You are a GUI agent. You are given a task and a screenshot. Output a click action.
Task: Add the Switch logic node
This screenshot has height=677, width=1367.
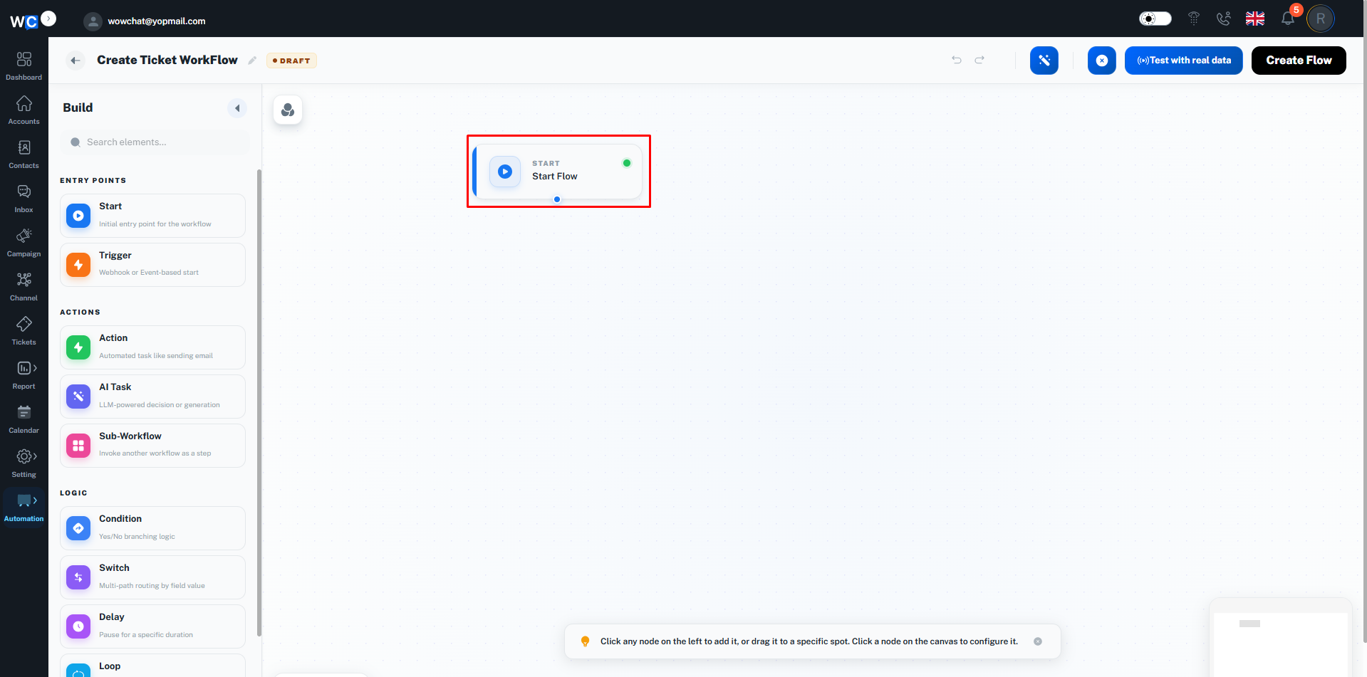[152, 577]
